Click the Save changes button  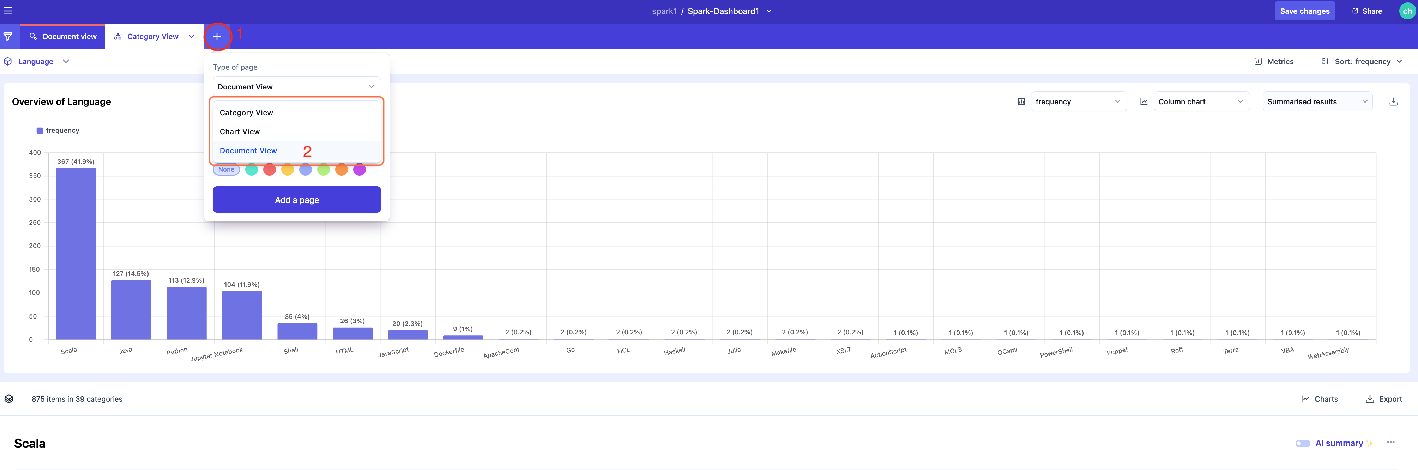[x=1304, y=11]
